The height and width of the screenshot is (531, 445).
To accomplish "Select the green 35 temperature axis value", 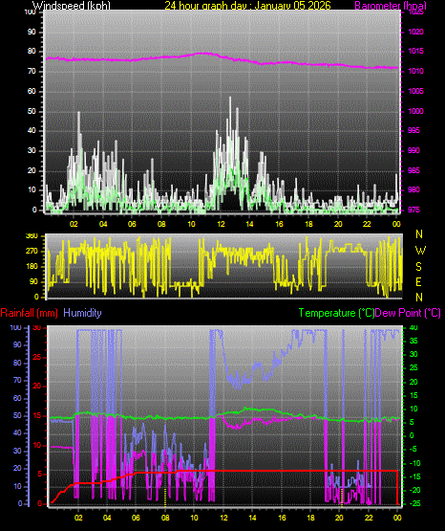I will 413,341.
